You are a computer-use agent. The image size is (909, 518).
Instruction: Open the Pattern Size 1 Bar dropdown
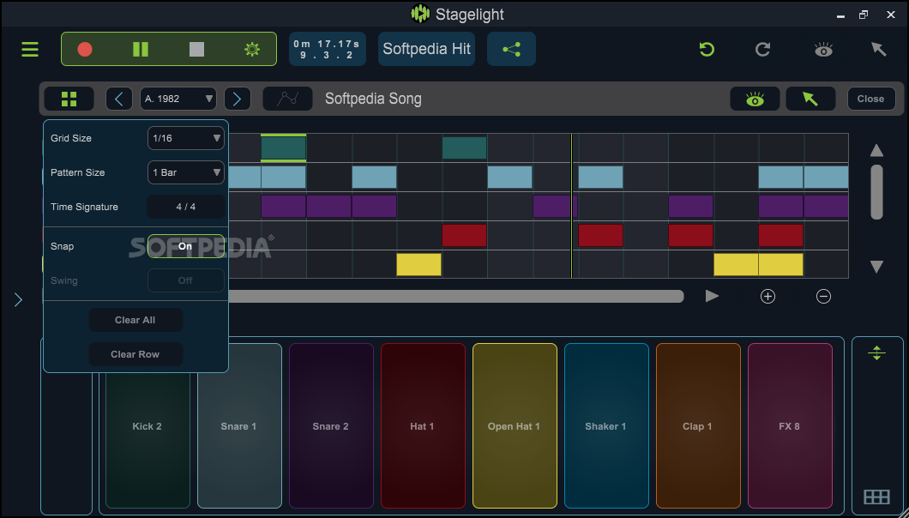click(186, 172)
